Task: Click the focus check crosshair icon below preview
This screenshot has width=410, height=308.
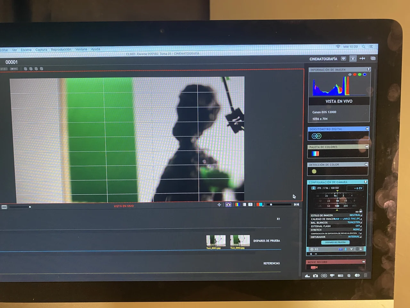Action: 219,204
